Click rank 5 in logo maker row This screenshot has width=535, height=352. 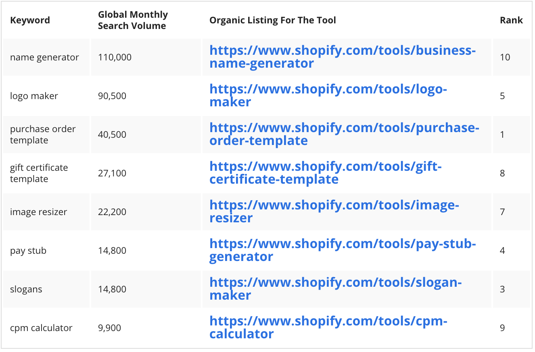pyautogui.click(x=502, y=96)
